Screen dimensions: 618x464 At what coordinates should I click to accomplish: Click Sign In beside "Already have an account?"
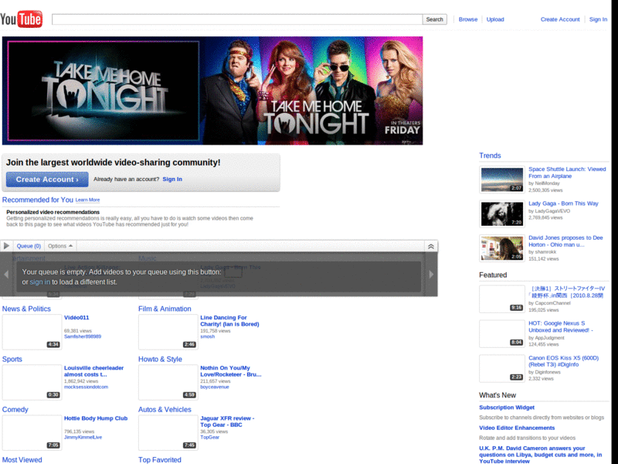(x=172, y=179)
